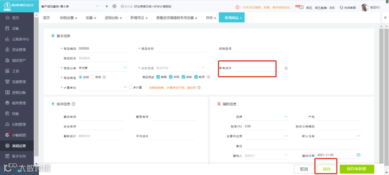Click the 保存&新增 button
Screen dimensions: 389x175
[357, 169]
